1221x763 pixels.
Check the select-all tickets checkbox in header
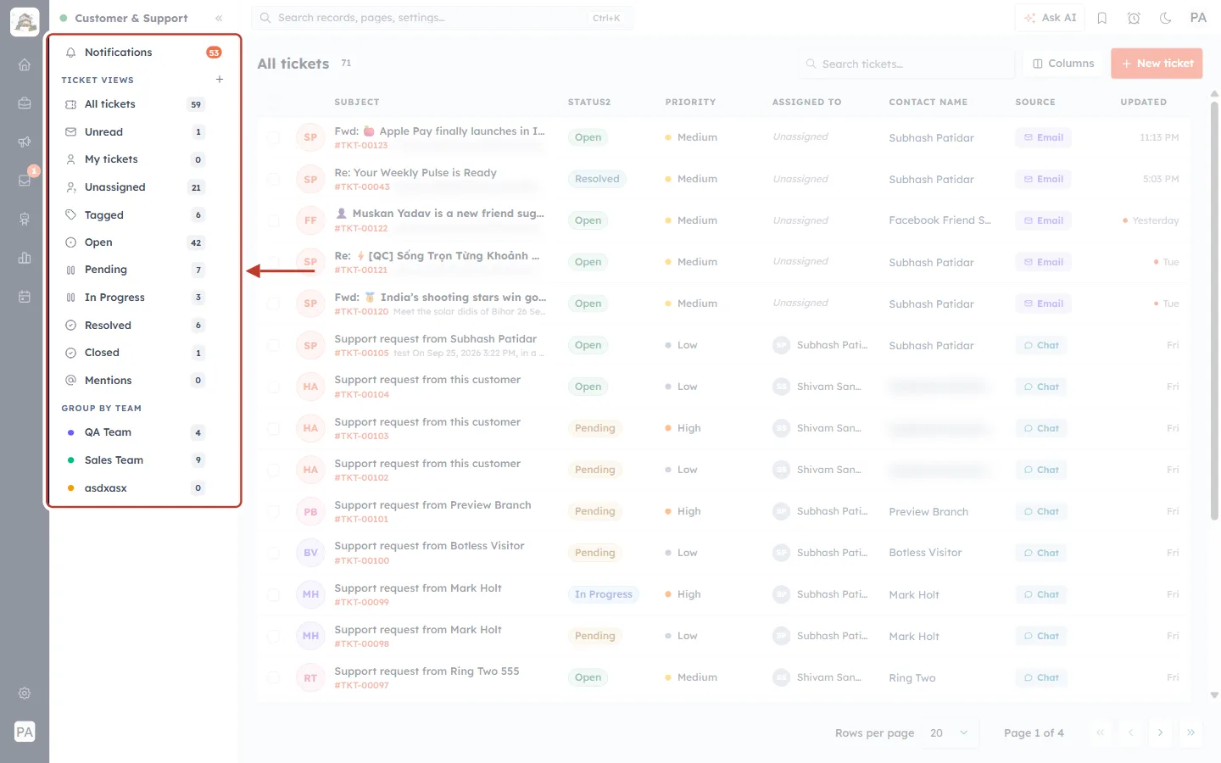[273, 102]
